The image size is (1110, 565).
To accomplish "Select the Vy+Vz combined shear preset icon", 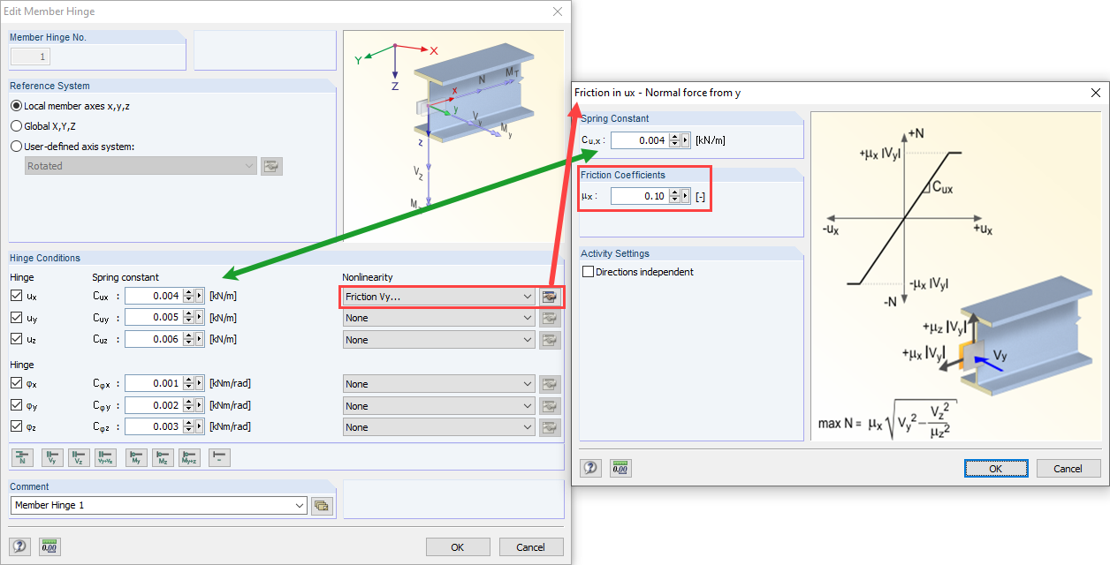I will (105, 457).
